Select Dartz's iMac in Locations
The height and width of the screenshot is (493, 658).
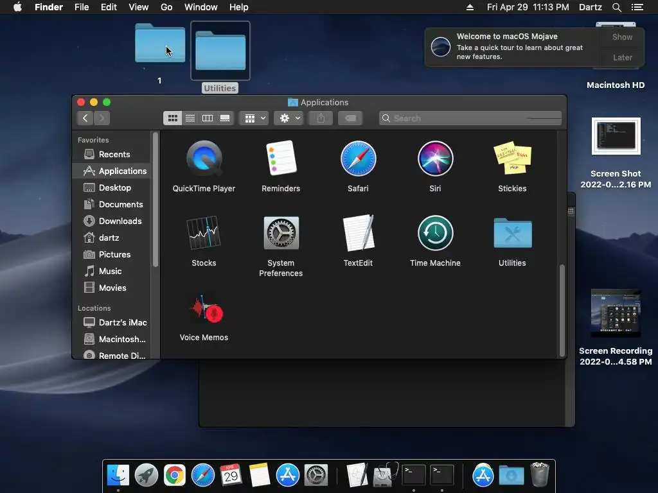tap(111, 322)
